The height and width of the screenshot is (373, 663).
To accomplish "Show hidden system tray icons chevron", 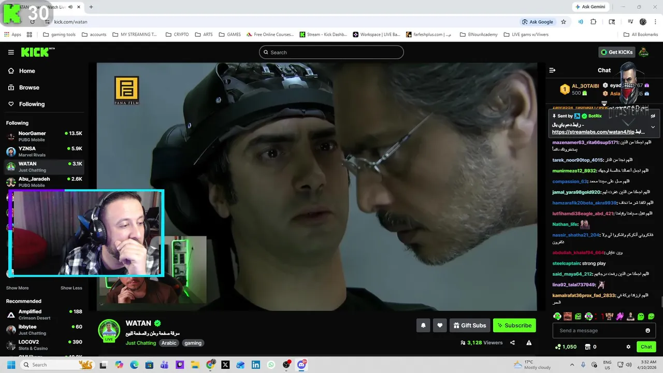I will point(572,365).
